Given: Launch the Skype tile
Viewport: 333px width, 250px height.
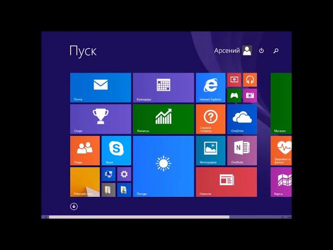Looking at the screenshot, I should pos(117,151).
